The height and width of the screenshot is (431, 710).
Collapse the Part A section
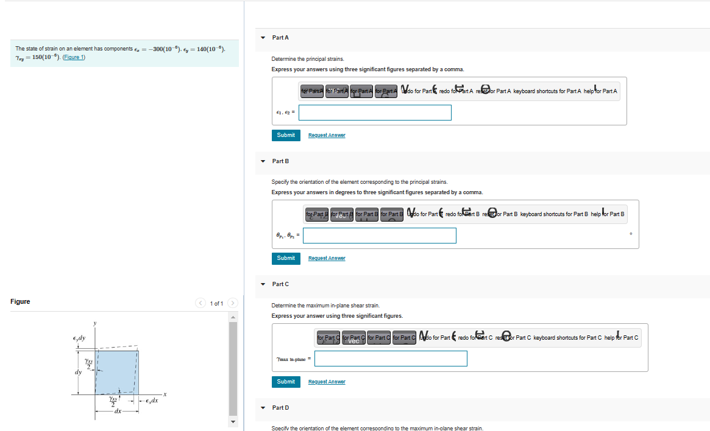pyautogui.click(x=263, y=38)
